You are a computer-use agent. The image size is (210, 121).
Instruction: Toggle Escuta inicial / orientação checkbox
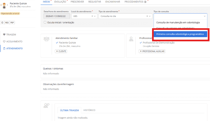[x=45, y=22]
